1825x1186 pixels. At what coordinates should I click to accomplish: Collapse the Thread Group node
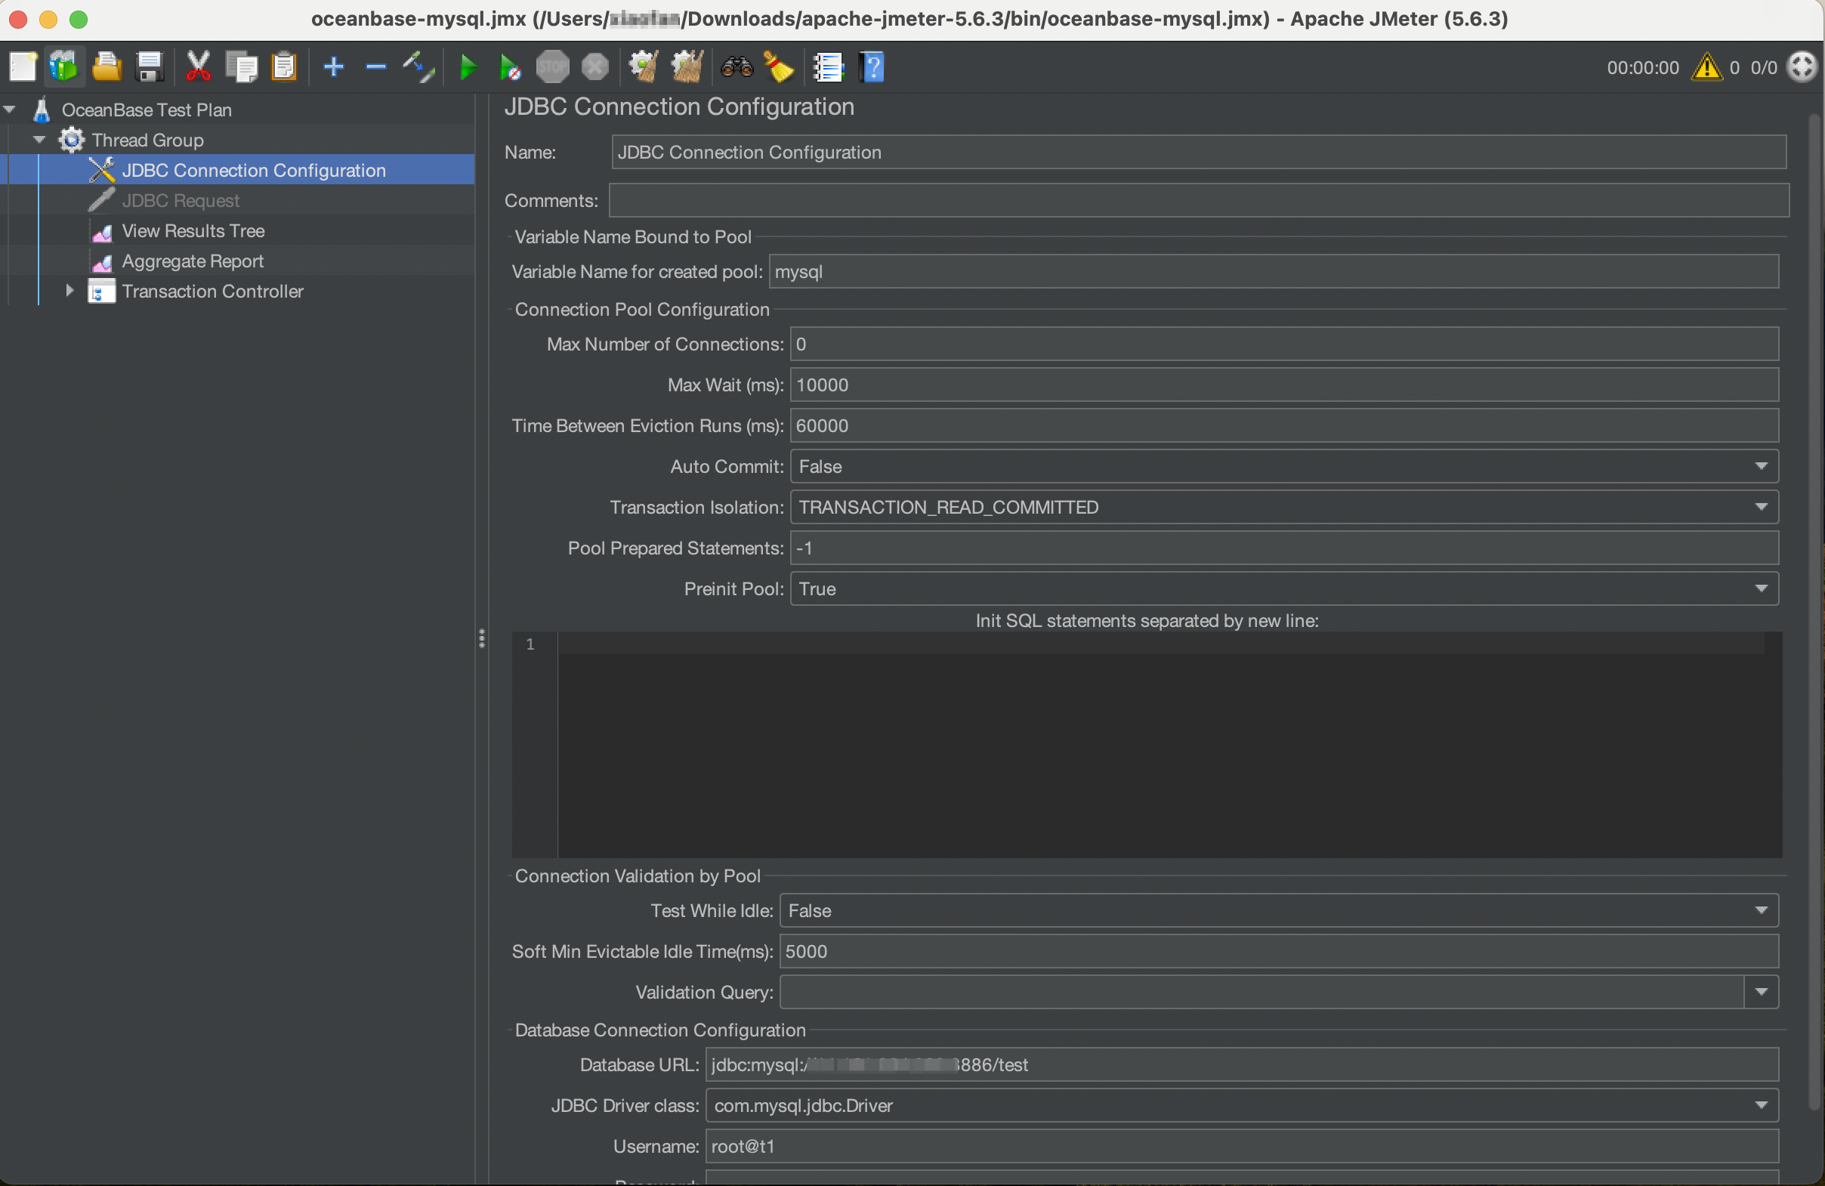39,140
